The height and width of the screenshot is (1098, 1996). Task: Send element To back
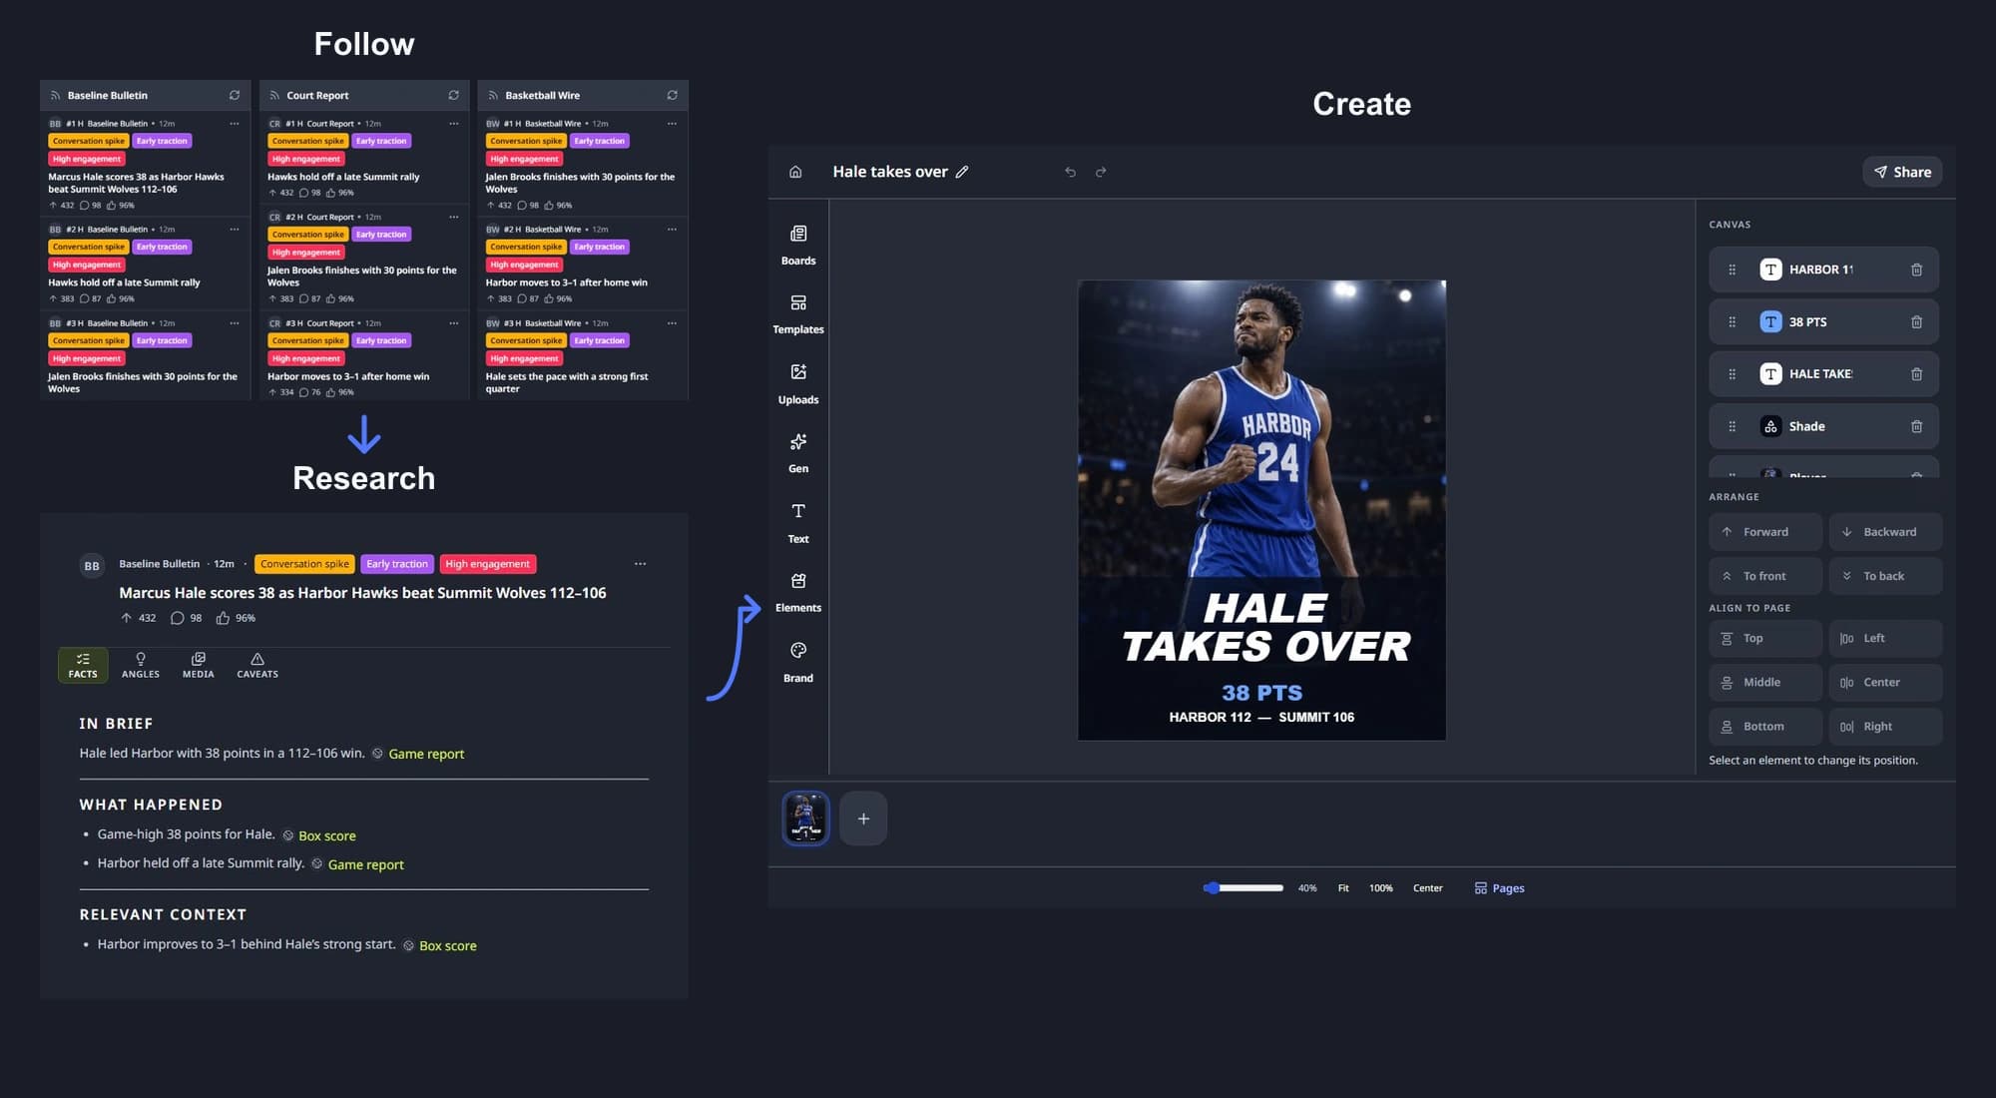coord(1885,576)
